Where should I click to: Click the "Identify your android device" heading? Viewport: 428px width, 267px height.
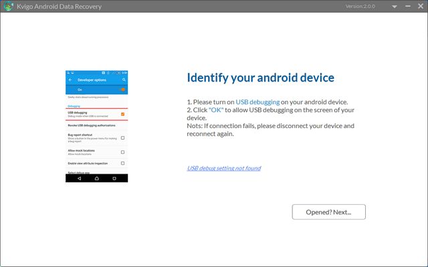[260, 77]
